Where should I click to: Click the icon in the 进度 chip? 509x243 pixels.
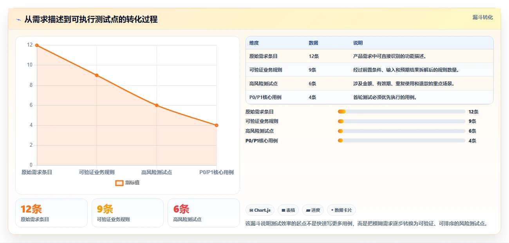(x=308, y=211)
